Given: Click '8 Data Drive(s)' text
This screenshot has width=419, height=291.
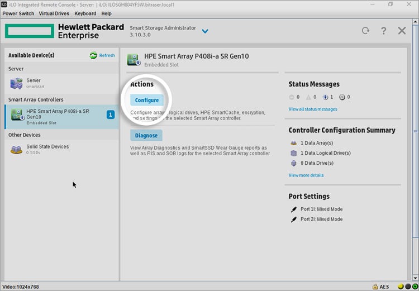Looking at the screenshot, I should click(317, 163).
